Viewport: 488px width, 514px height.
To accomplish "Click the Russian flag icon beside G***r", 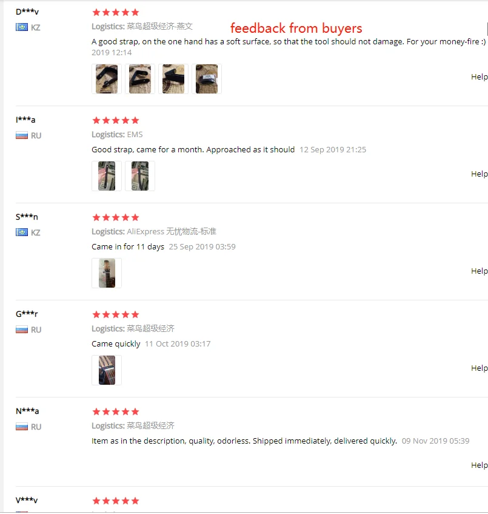I will click(x=22, y=330).
